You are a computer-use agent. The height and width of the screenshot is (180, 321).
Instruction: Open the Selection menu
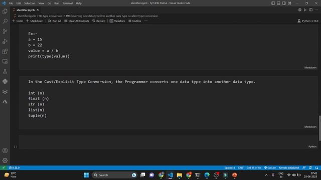(x=30, y=3)
